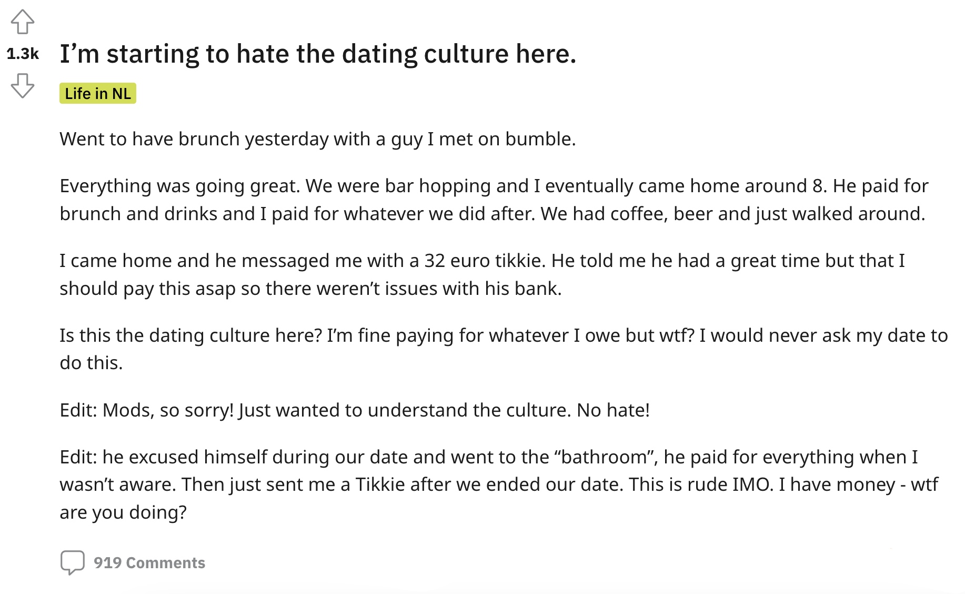Click the paragraph starting "I came home and he messaged"
This screenshot has height=594, width=965.
[x=482, y=274]
